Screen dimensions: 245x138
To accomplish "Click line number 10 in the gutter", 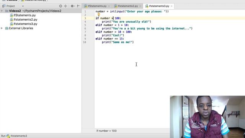I will pos(85,42).
